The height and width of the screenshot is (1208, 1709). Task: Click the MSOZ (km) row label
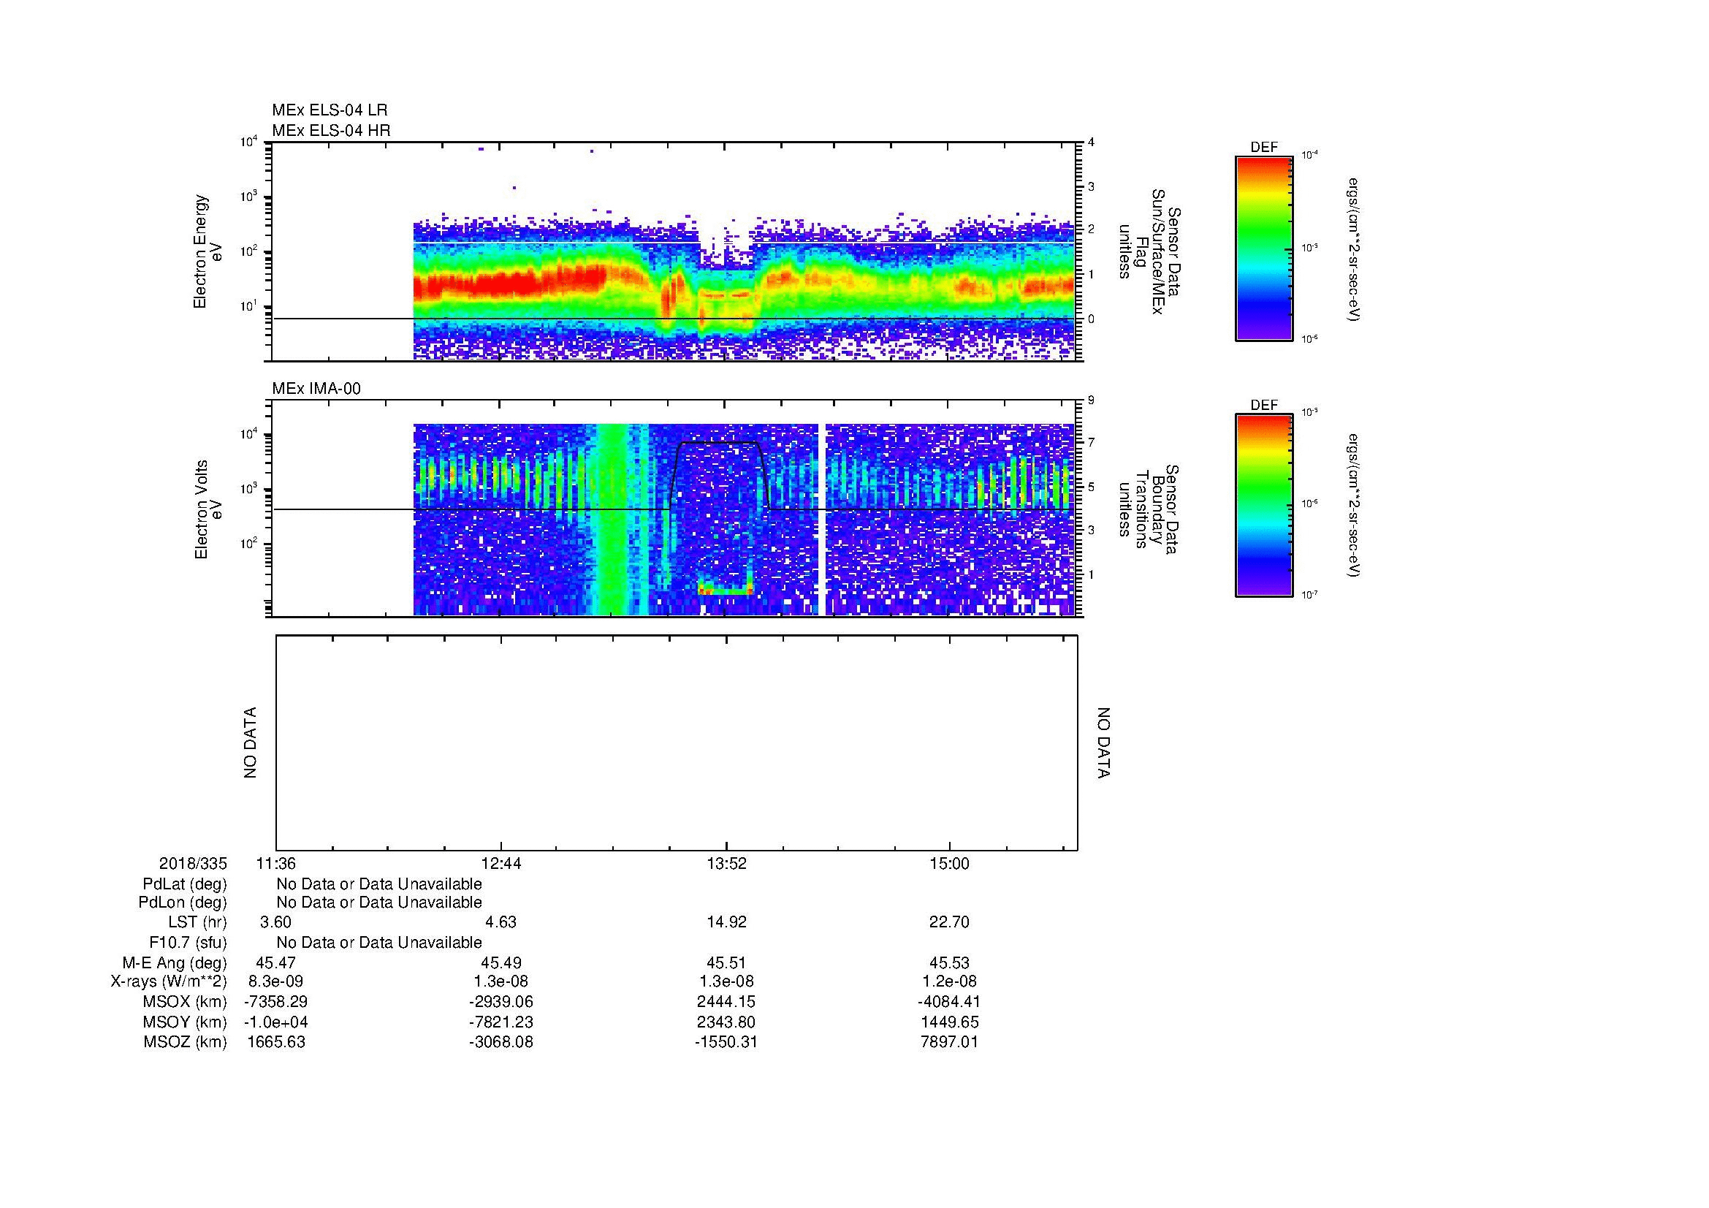pos(185,1042)
